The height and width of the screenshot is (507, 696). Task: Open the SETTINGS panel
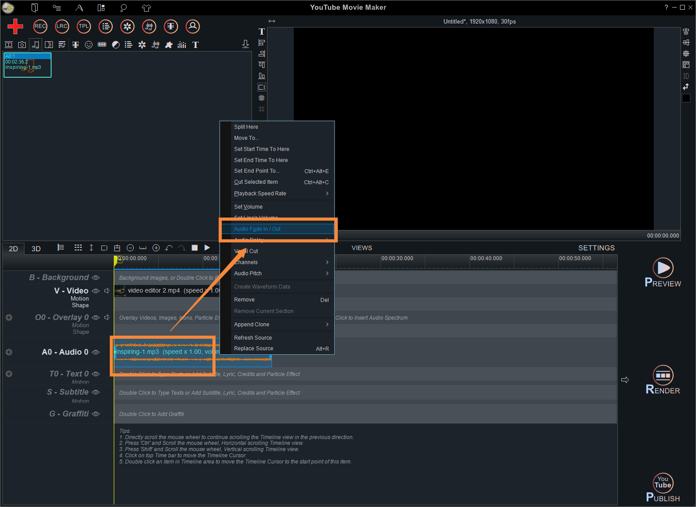596,248
